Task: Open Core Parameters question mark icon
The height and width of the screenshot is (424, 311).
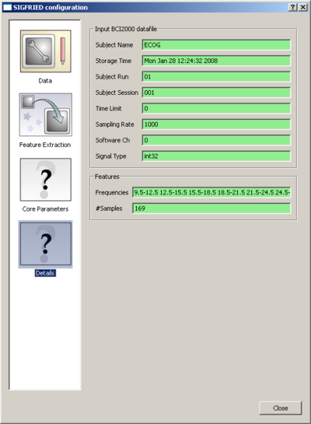Action: click(45, 180)
